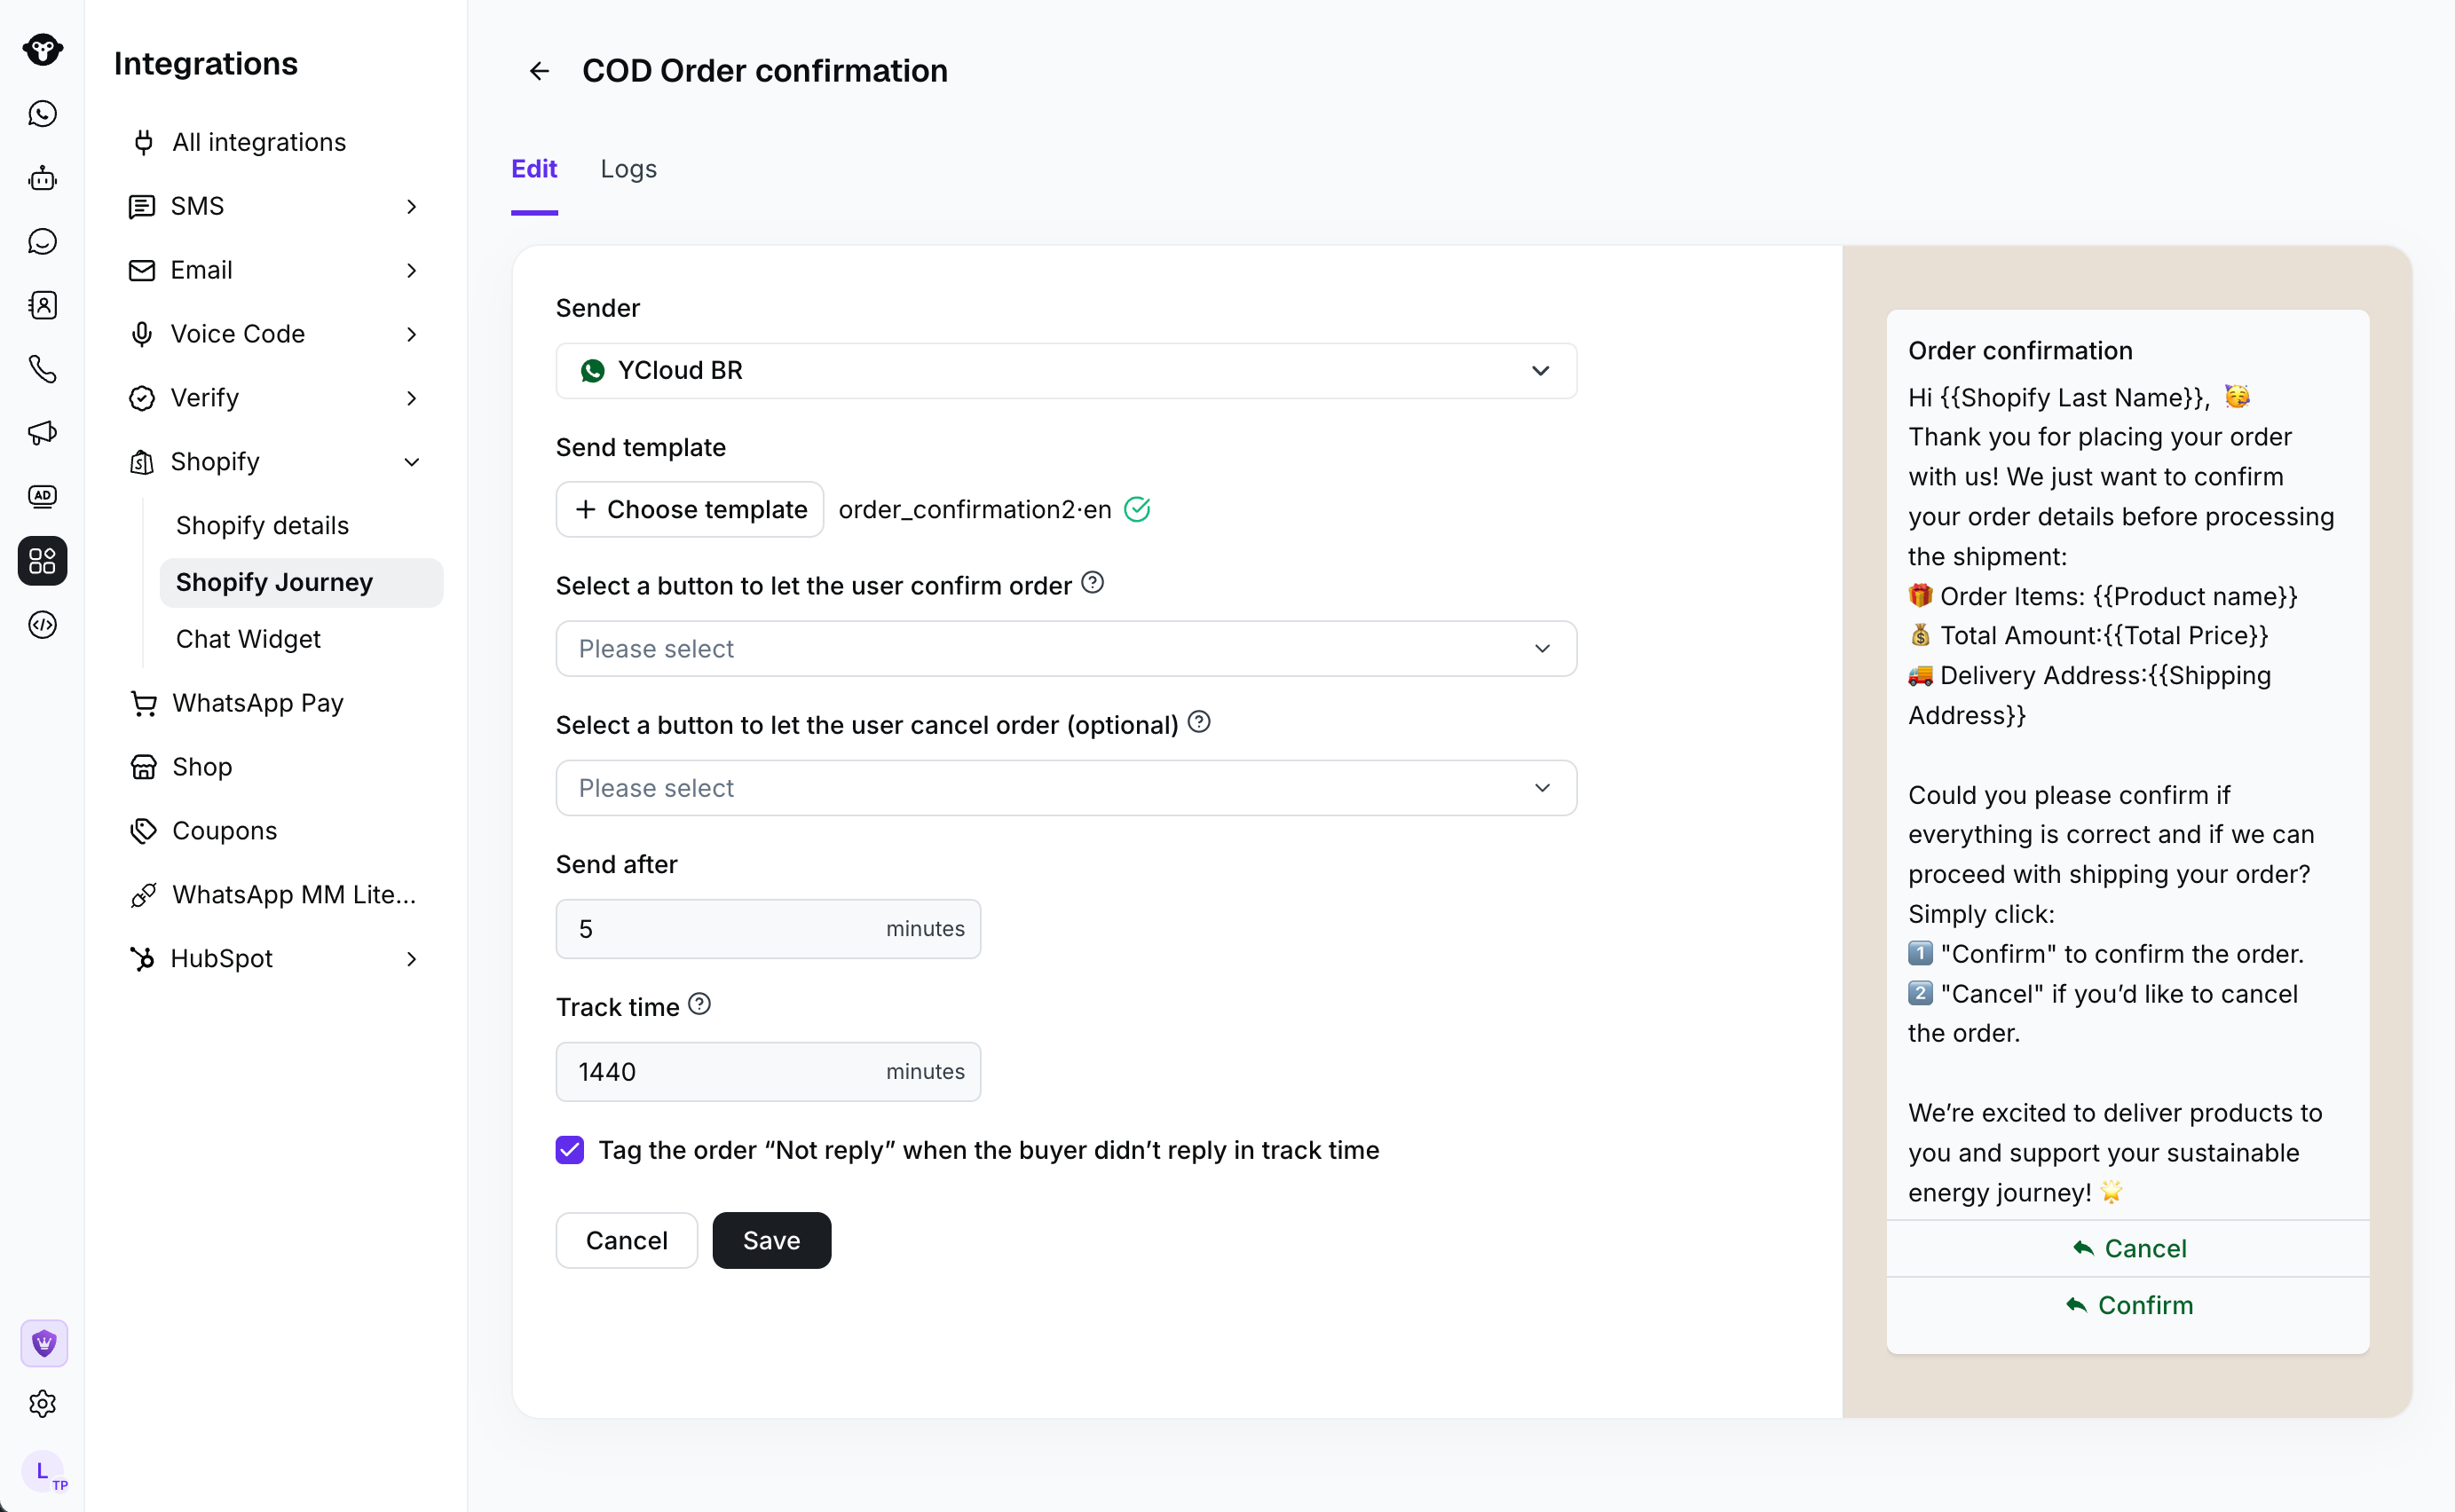Expand the Email menu section
This screenshot has width=2455, height=1512.
pos(276,270)
